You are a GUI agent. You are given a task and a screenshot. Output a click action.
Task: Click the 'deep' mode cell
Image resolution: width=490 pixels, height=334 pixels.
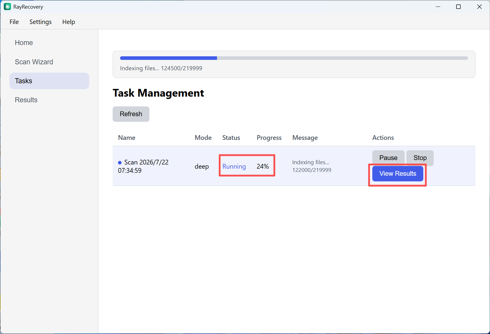tap(202, 167)
